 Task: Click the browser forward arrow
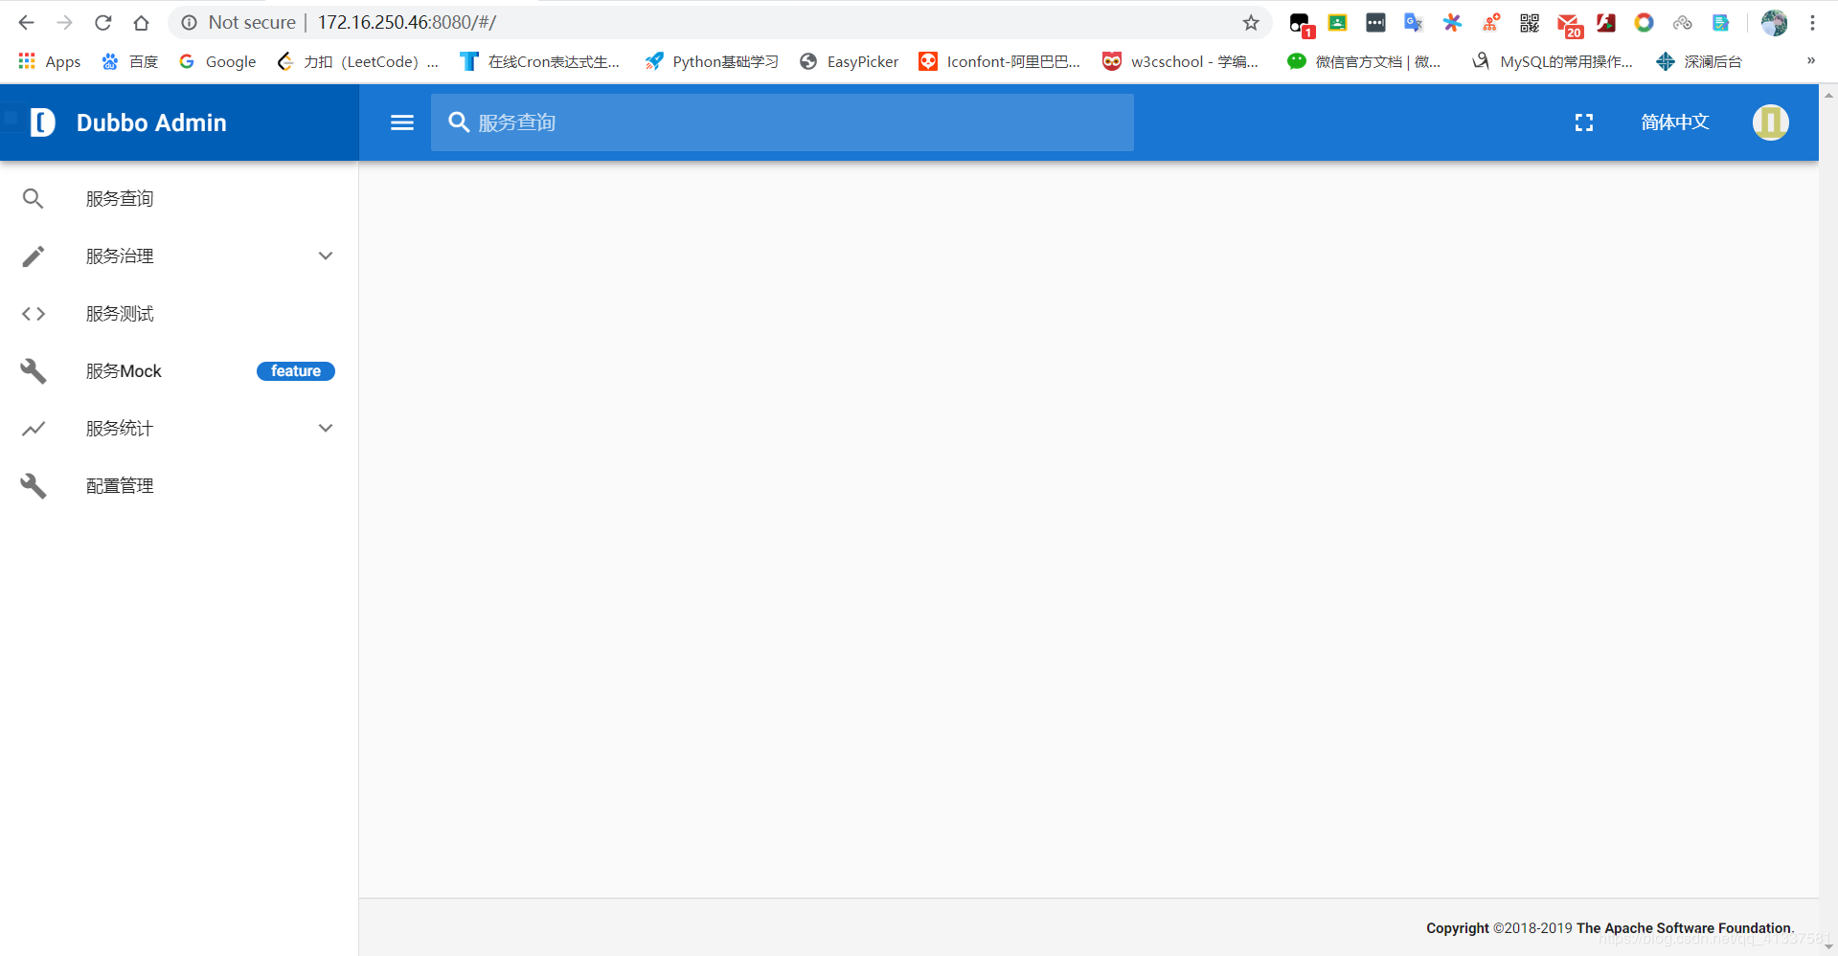click(64, 22)
